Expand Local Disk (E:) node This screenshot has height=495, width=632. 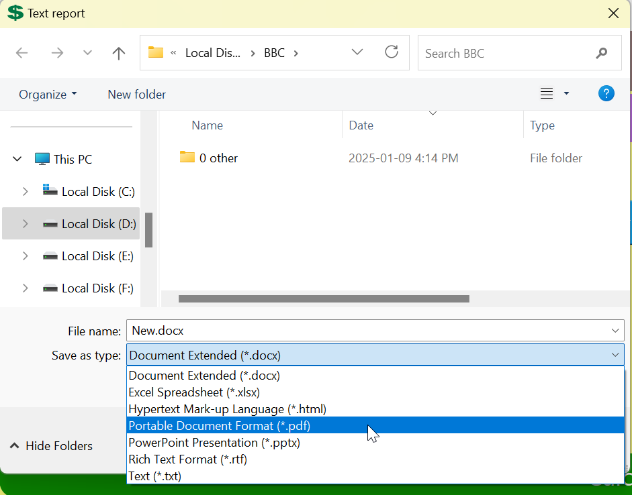click(25, 256)
